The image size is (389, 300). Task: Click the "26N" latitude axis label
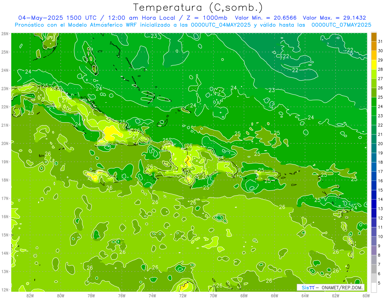click(x=5, y=34)
